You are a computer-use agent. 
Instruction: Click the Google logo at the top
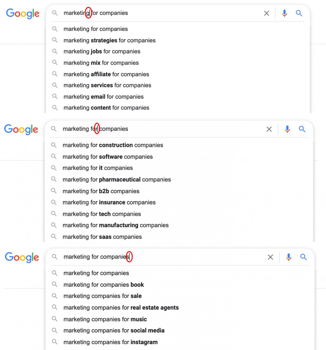(23, 14)
